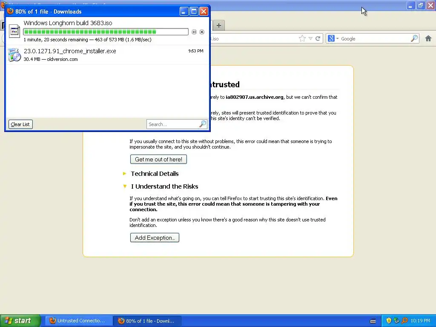Maximize the Downloads window
Screen dimensions: 436x327
(x=194, y=11)
